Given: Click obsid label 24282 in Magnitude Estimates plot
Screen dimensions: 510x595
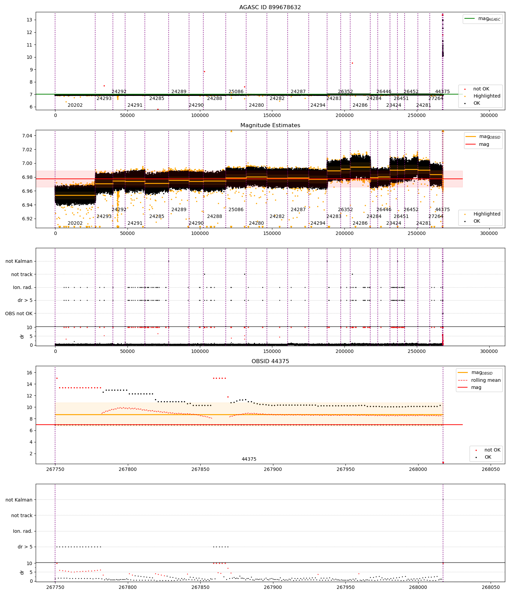Looking at the screenshot, I should 277,216.
